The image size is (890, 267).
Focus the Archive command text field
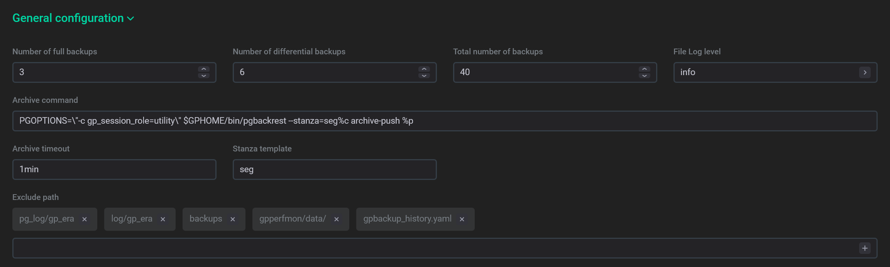tap(444, 121)
